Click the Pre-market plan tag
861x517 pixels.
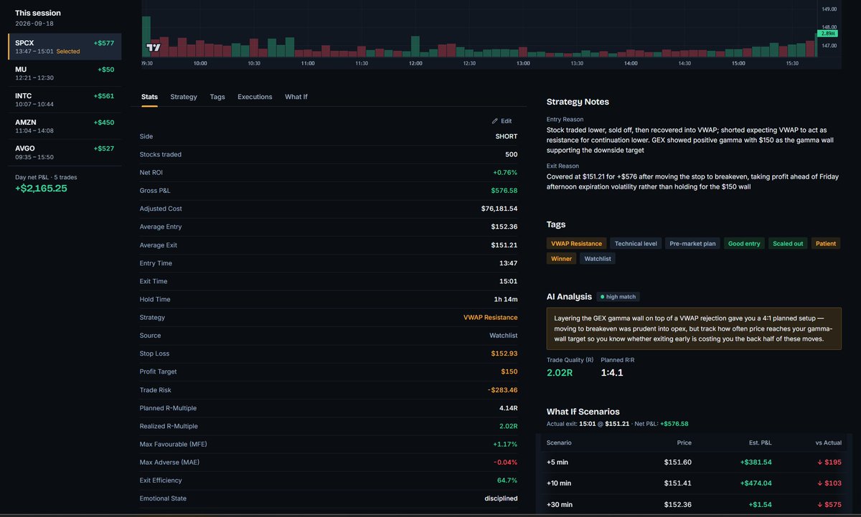tap(692, 244)
